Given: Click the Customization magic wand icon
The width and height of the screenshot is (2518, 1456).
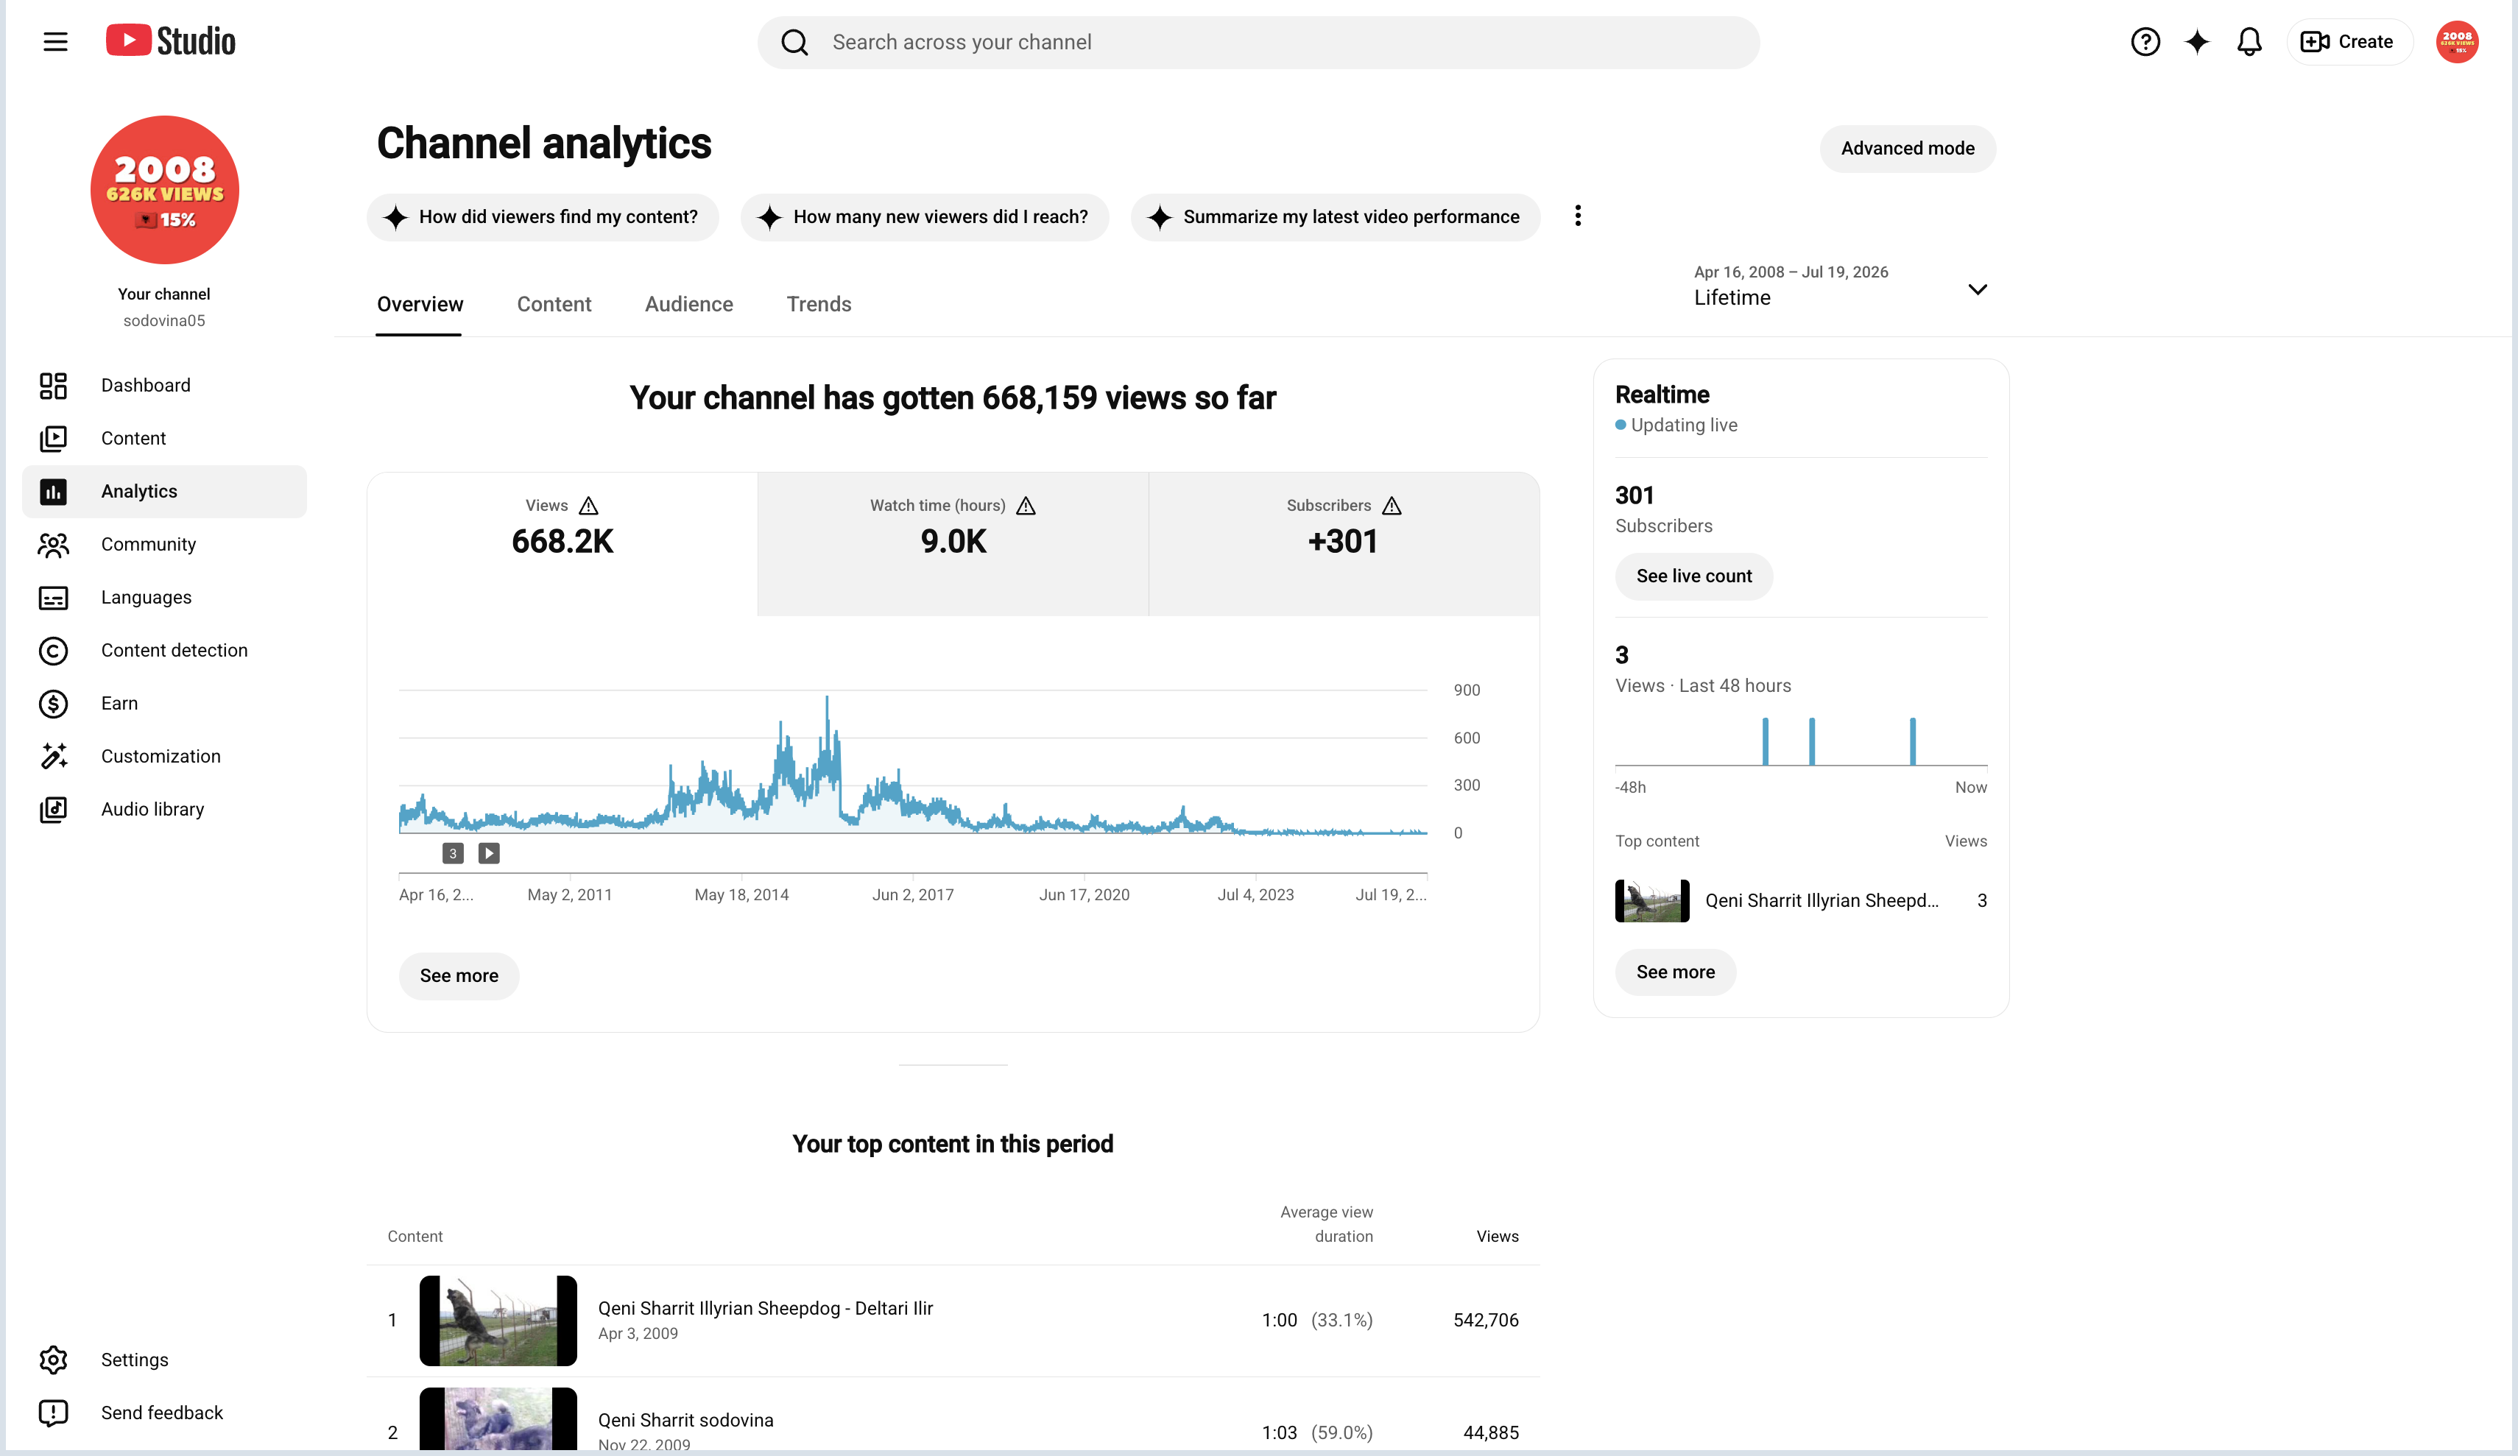Looking at the screenshot, I should pos(53,757).
